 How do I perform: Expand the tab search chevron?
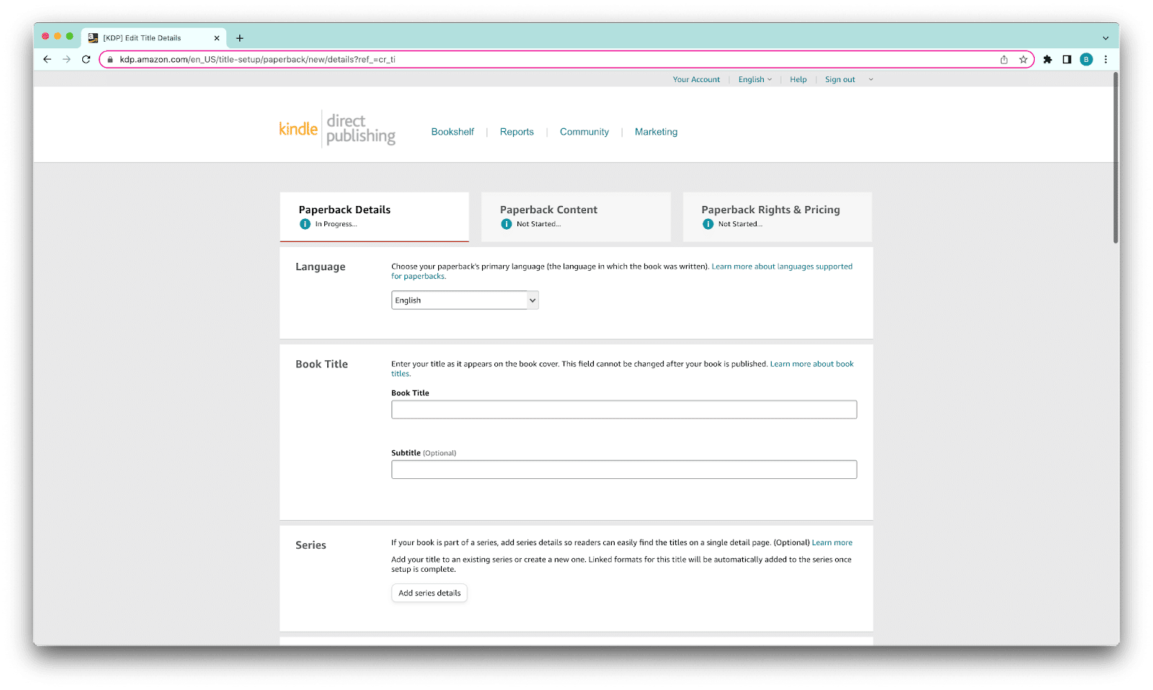(1105, 38)
